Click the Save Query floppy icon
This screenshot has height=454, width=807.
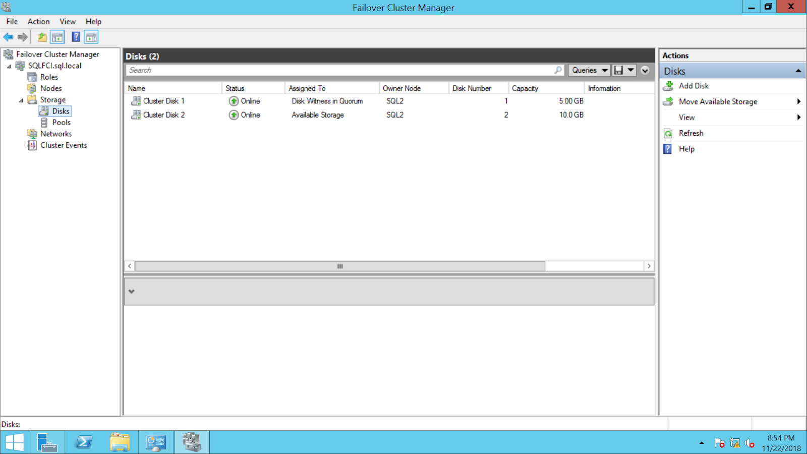coord(618,70)
